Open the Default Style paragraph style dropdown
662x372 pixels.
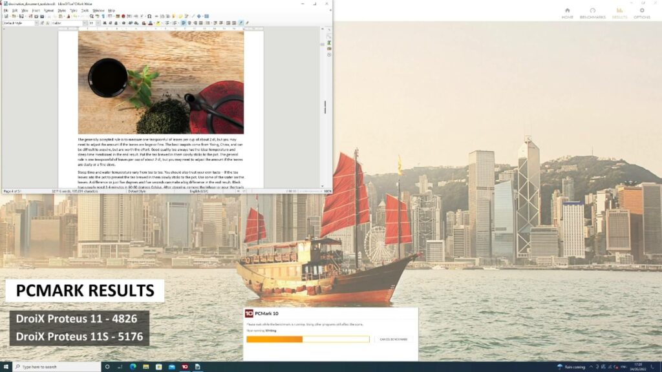click(x=37, y=23)
